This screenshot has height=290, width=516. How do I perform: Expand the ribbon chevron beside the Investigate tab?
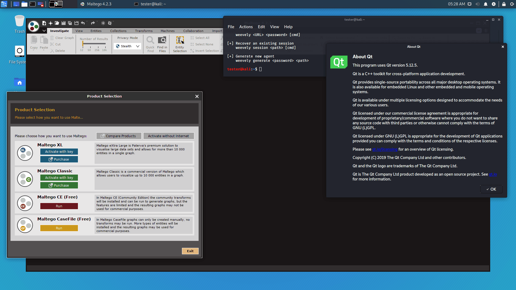tap(44, 31)
